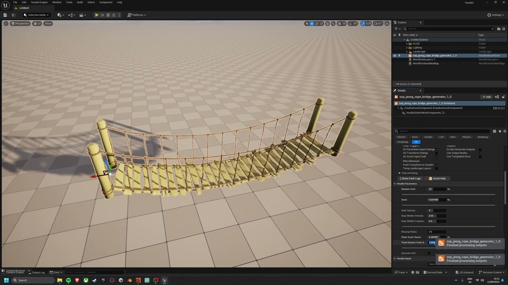Click the Show Cook Logs button
Screen dimensions: 508x285
click(410, 179)
